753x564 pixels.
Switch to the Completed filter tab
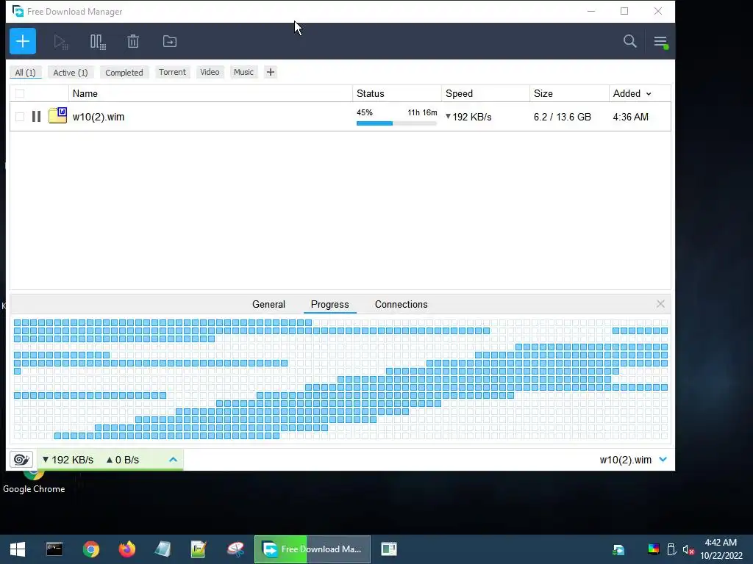[124, 73]
